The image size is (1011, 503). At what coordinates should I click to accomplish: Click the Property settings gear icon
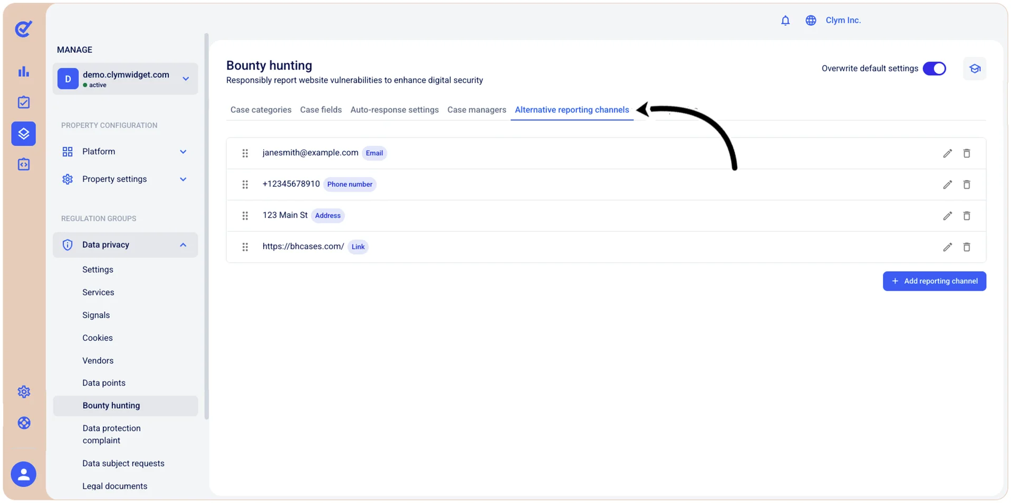click(68, 179)
